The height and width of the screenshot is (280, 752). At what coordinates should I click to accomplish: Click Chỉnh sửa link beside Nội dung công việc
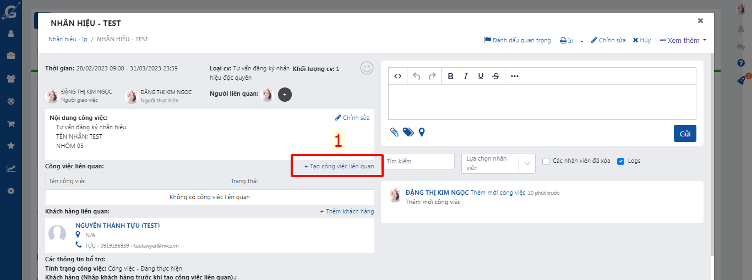(x=352, y=118)
